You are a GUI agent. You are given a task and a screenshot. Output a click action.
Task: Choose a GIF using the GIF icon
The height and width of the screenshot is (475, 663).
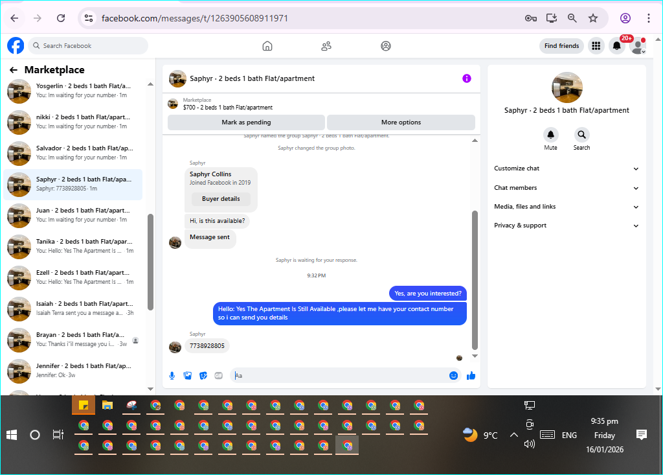[x=219, y=375]
